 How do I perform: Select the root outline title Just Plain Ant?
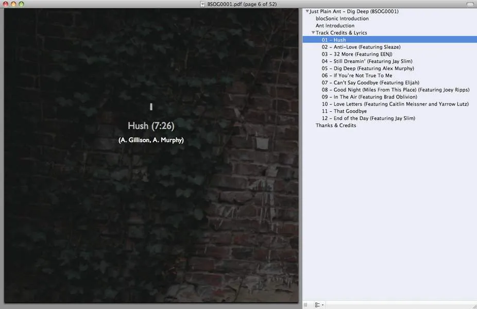pyautogui.click(x=354, y=11)
